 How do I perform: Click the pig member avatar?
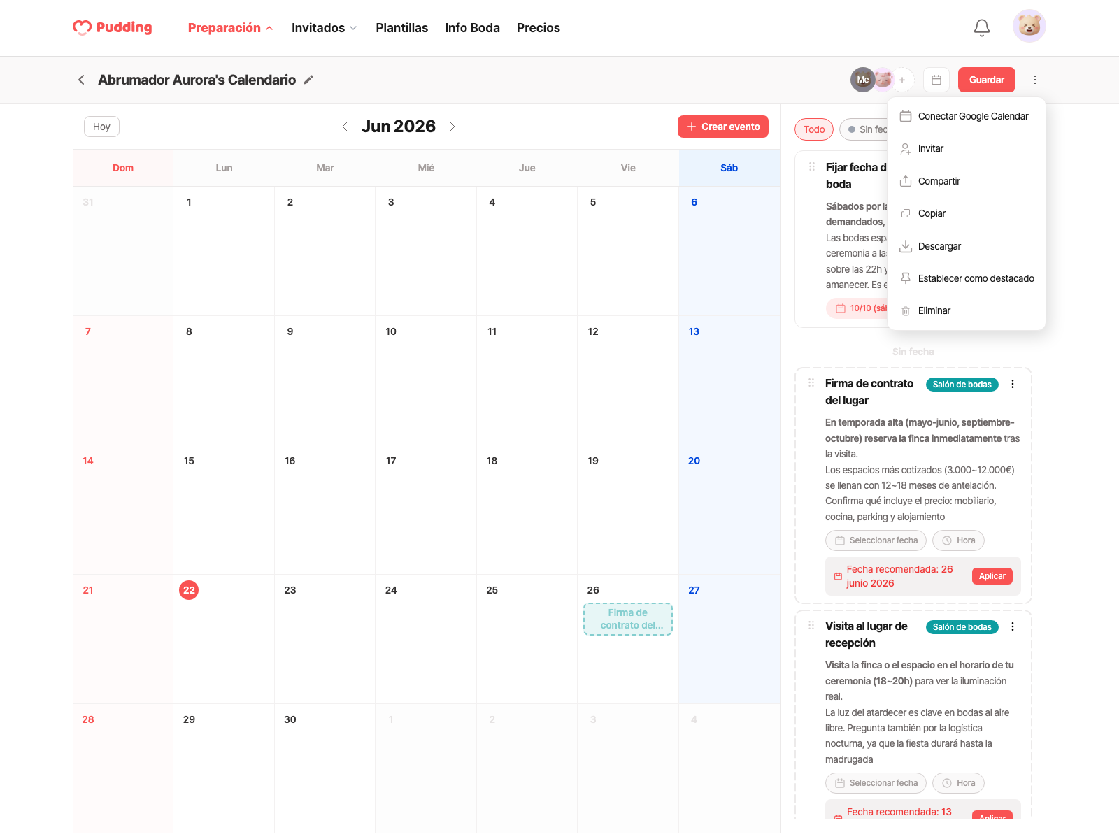click(x=884, y=80)
